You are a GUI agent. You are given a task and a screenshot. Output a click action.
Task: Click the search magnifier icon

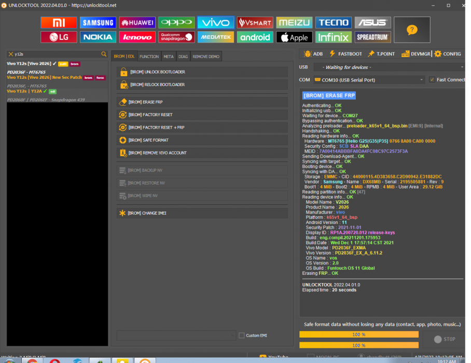(104, 54)
